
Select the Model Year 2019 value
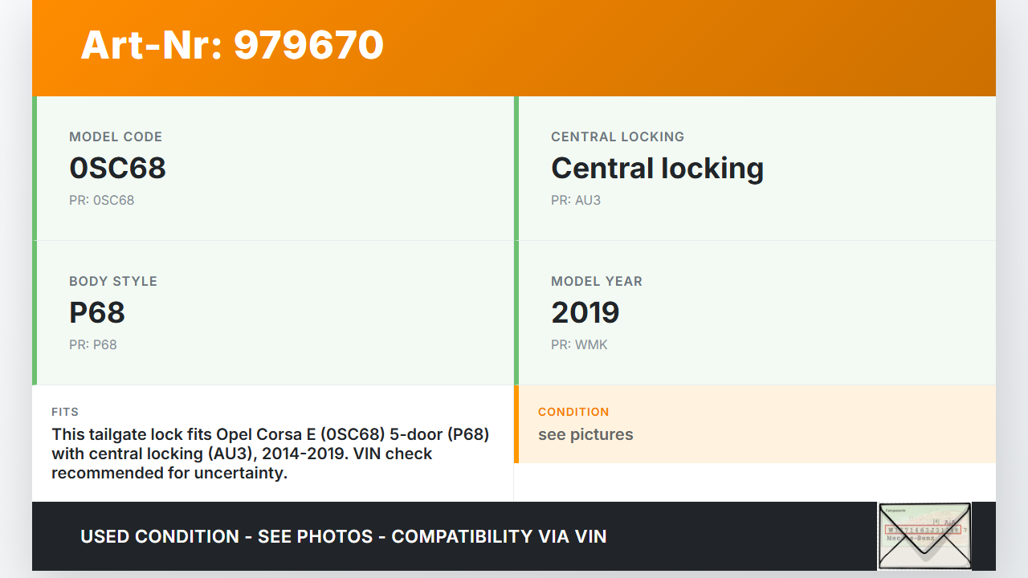coord(585,312)
